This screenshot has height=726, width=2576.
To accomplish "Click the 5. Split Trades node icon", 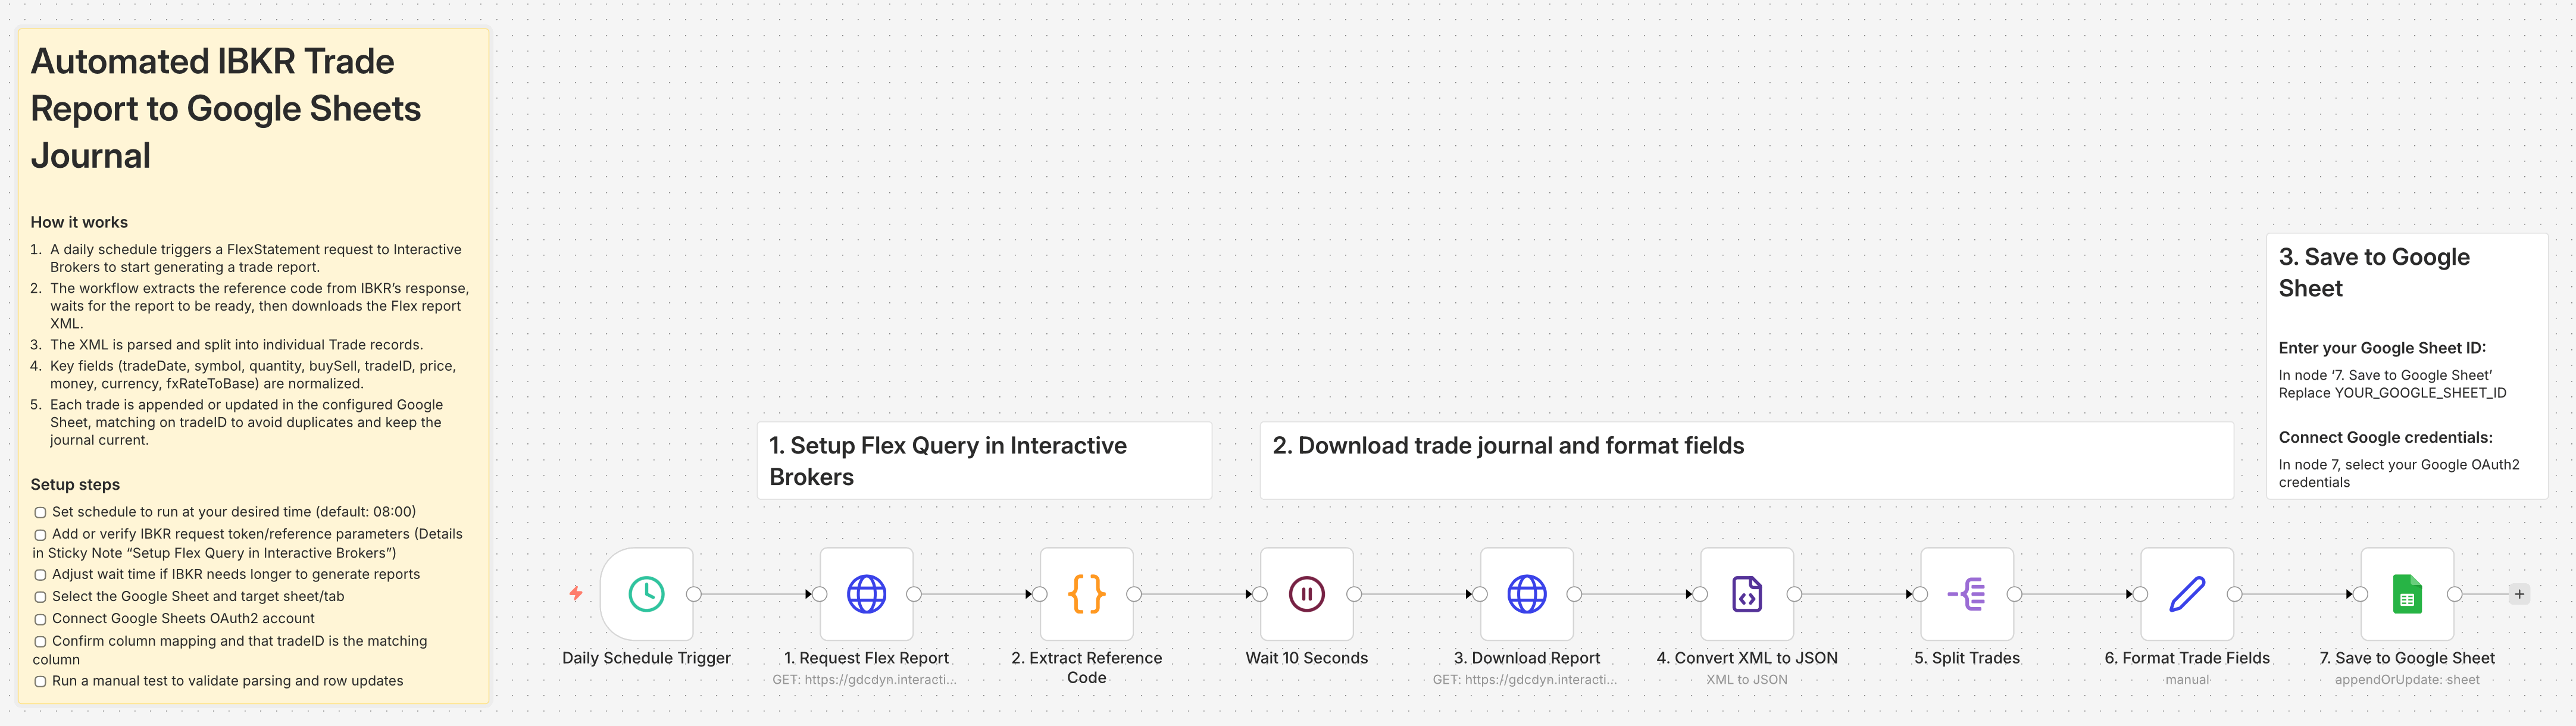I will (1966, 594).
